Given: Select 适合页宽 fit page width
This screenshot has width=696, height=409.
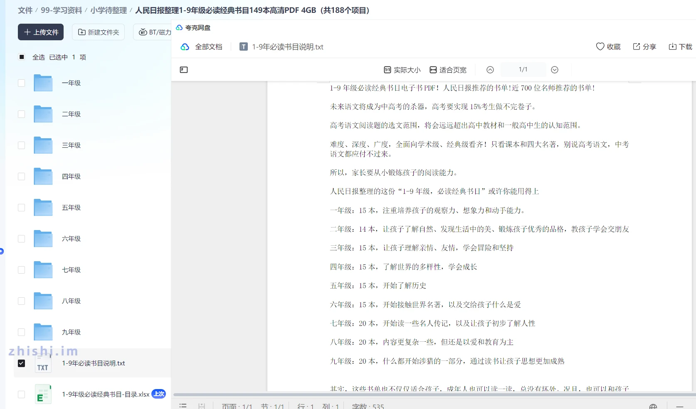Looking at the screenshot, I should point(448,70).
